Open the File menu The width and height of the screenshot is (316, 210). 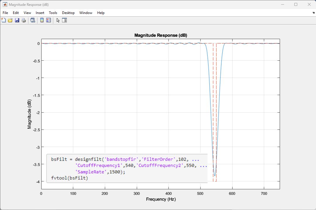pyautogui.click(x=5, y=13)
